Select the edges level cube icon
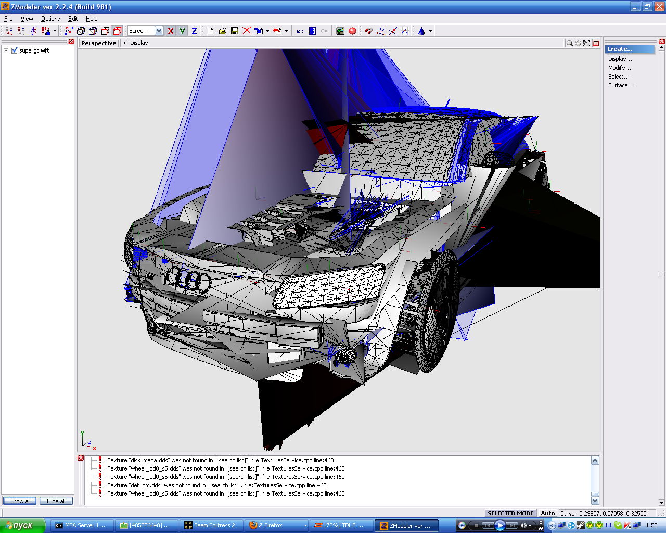The image size is (666, 533). pos(81,31)
